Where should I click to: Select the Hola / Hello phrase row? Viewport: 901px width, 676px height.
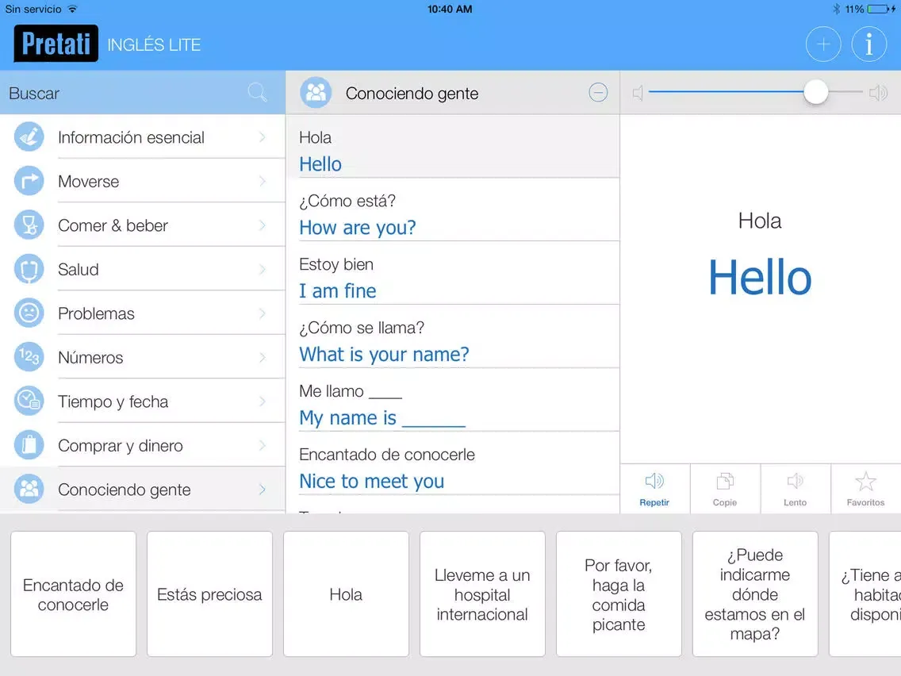click(x=453, y=146)
